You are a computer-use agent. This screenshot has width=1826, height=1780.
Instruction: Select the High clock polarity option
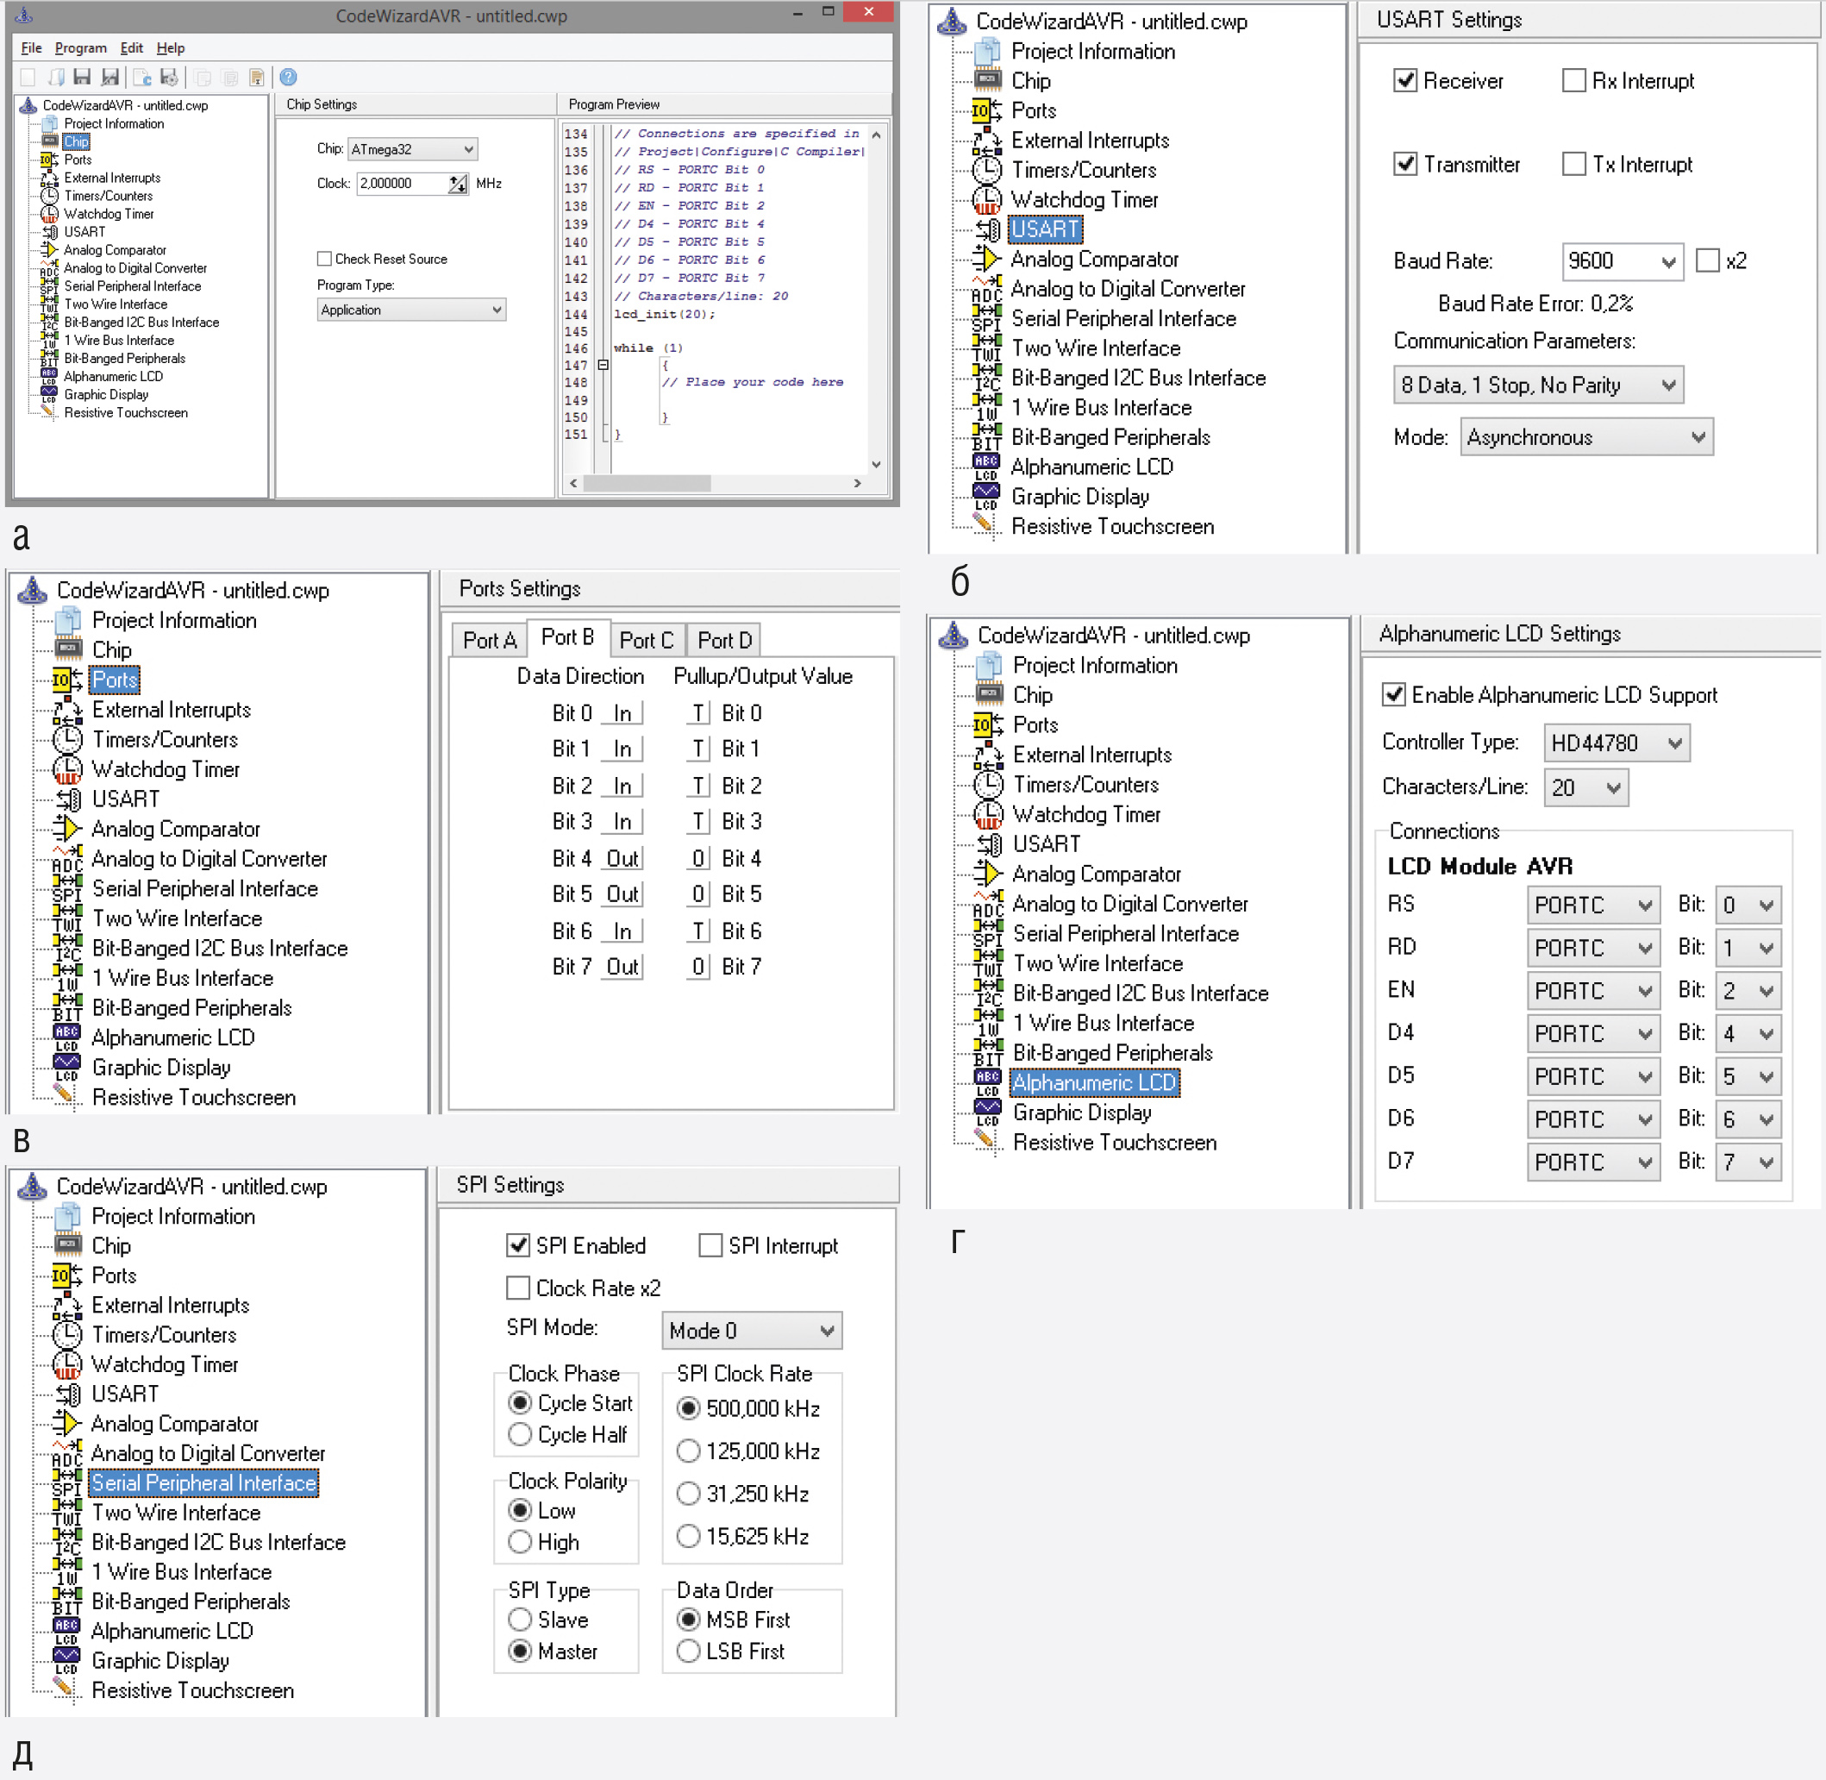coord(520,1542)
